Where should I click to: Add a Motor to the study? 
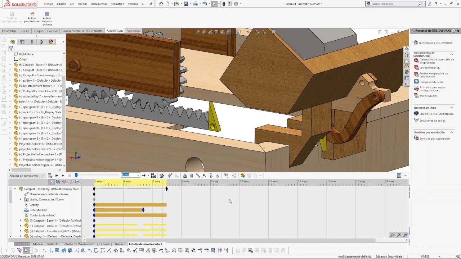pos(185,176)
